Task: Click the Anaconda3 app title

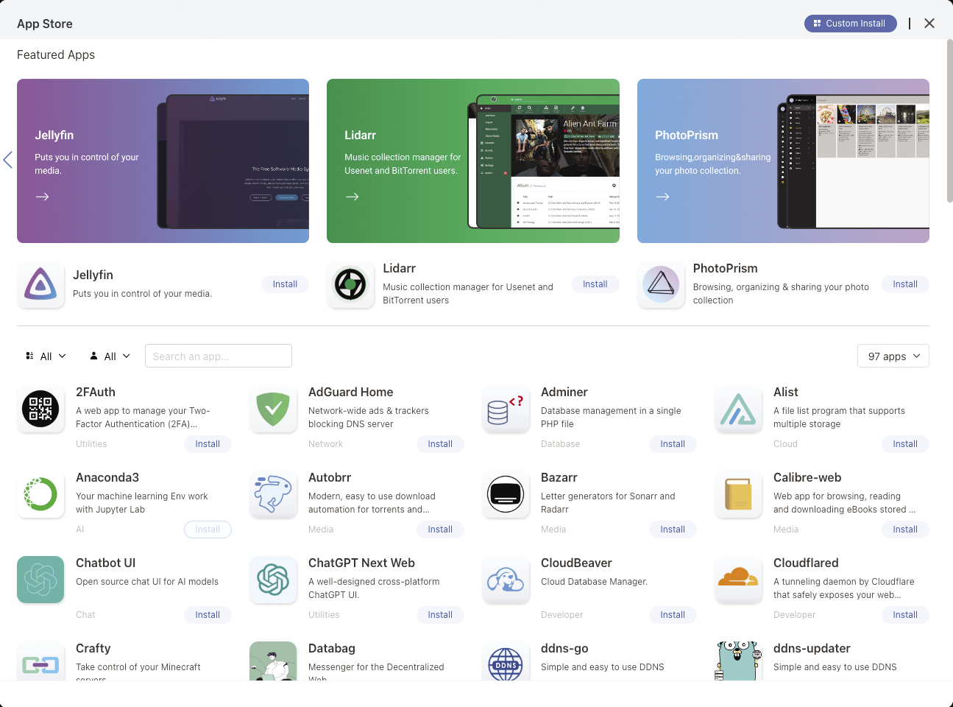Action: click(107, 478)
